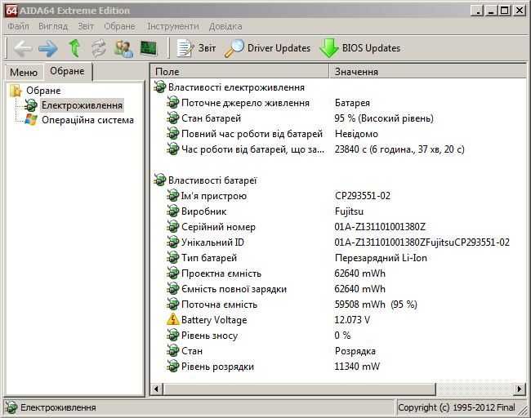Click the icon beside Рівень зносу
This screenshot has height=418, width=531.
[x=172, y=336]
